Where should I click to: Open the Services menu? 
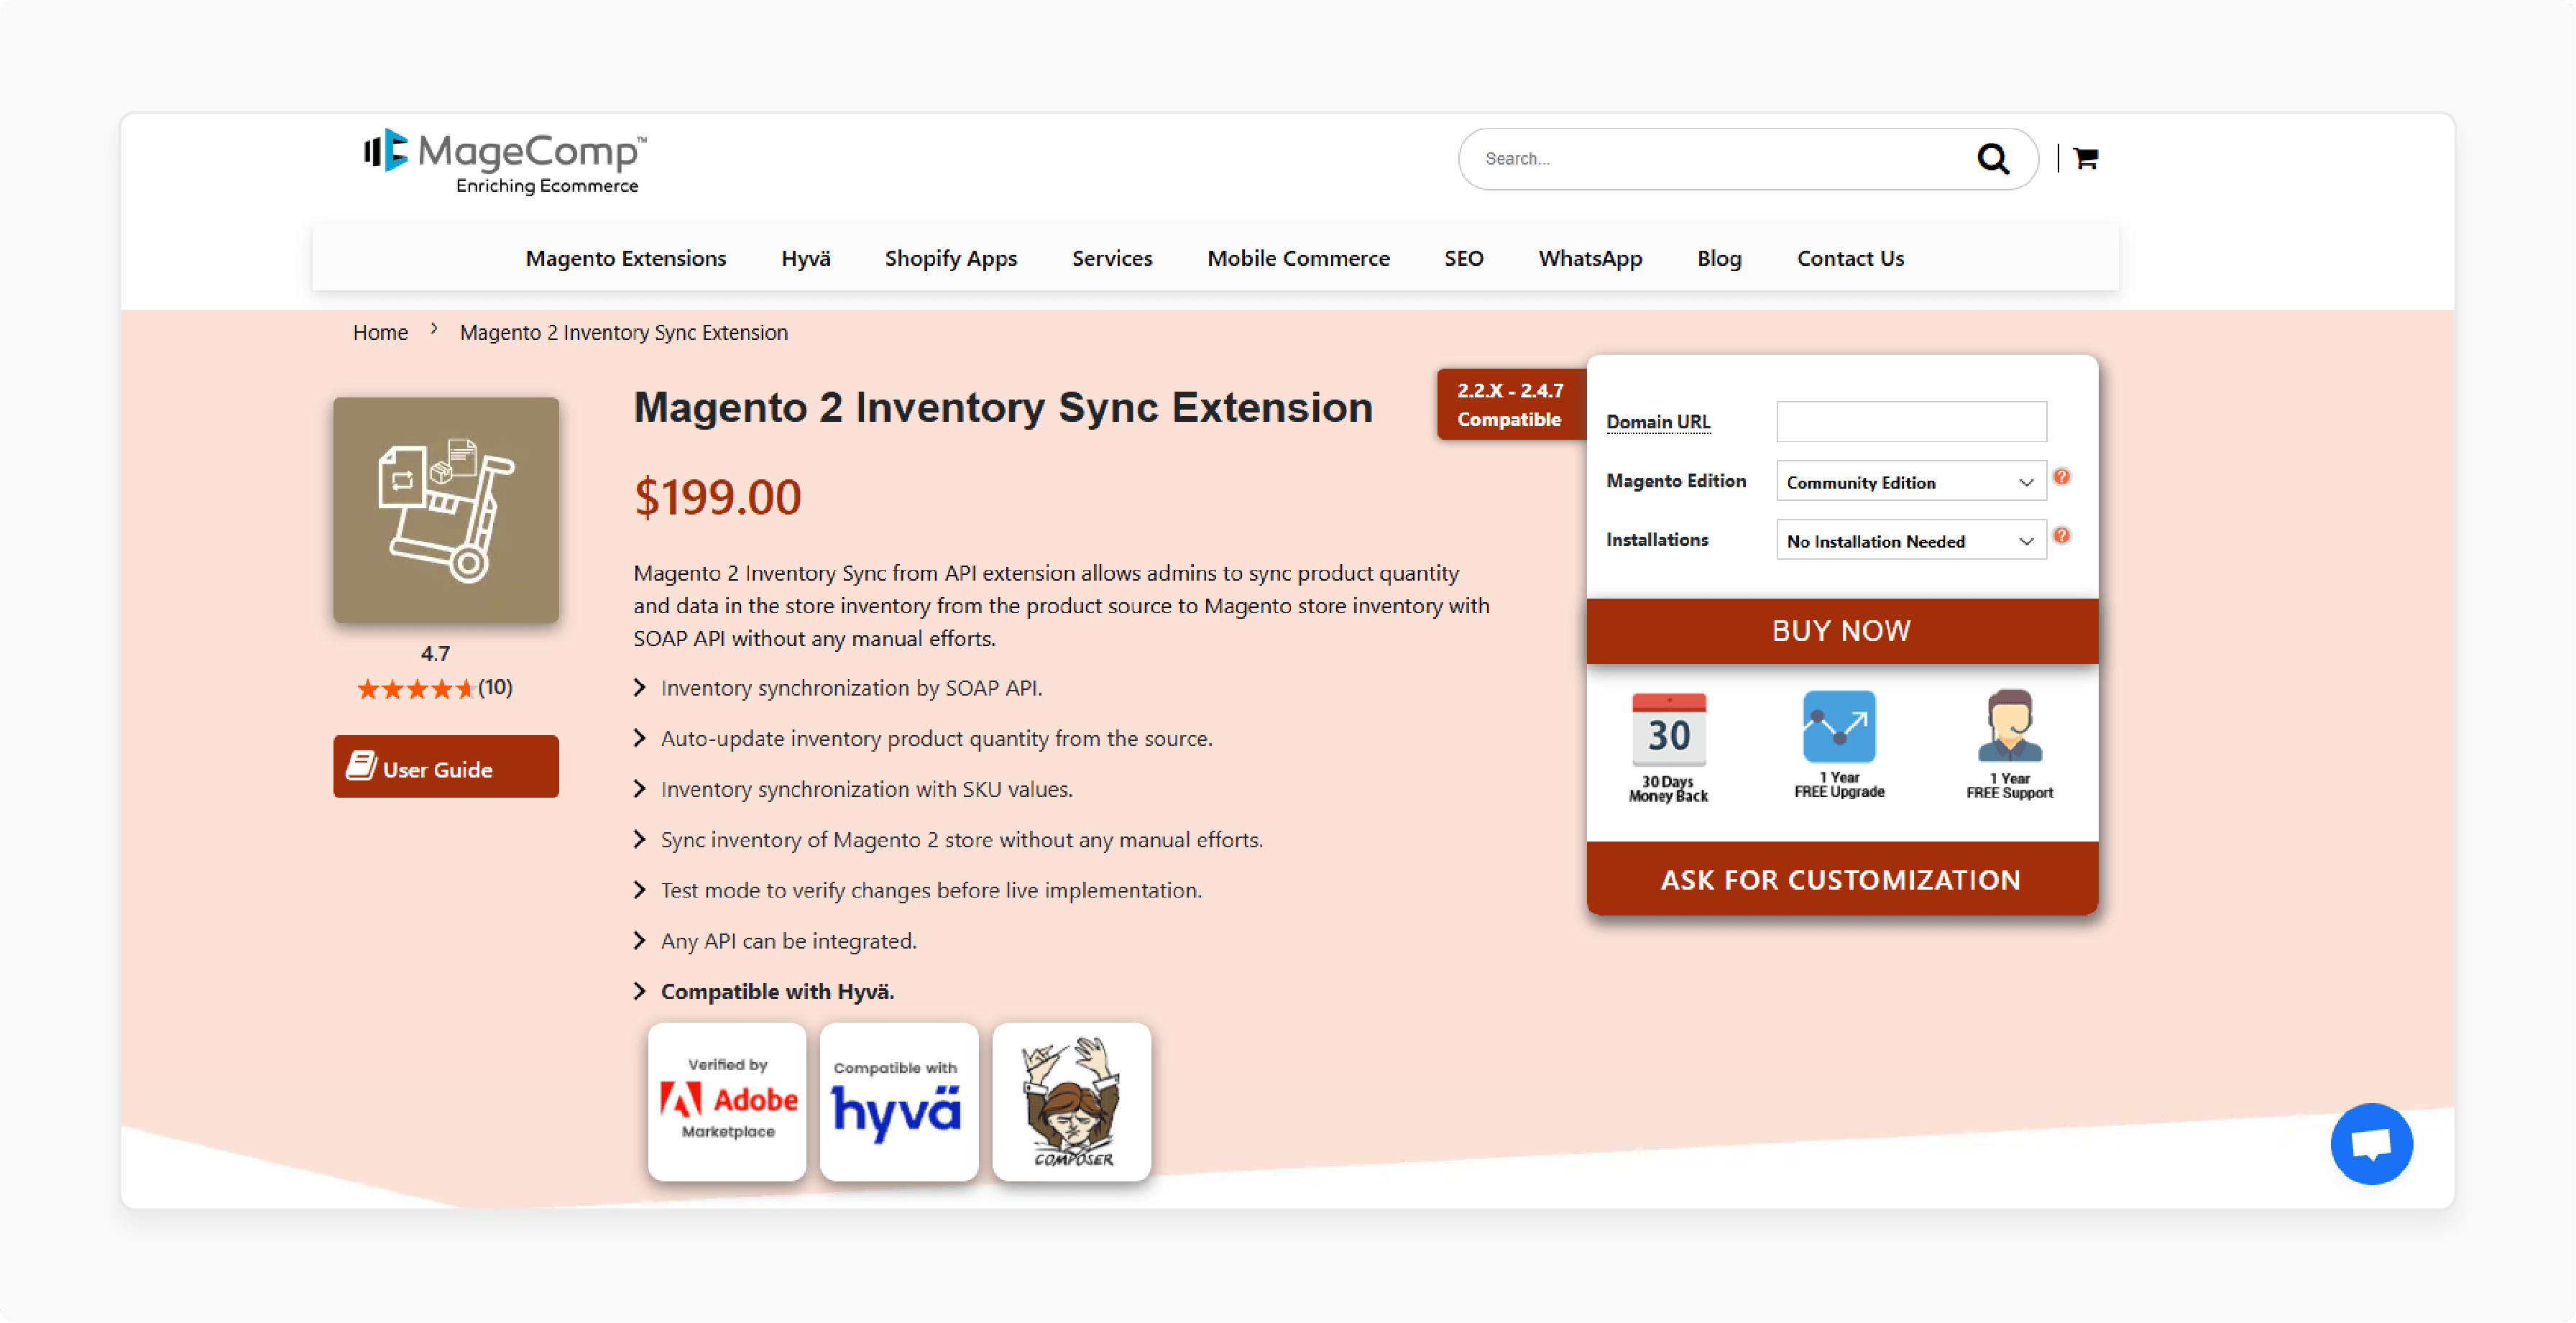(1112, 258)
